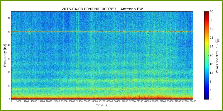223x111 pixels.
Task: Click the 'Power spectrm dB' colorbar label
Action: tap(217, 56)
